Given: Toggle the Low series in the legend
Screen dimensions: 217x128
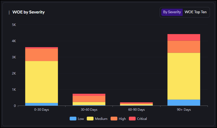Looking at the screenshot, I should [77, 119].
